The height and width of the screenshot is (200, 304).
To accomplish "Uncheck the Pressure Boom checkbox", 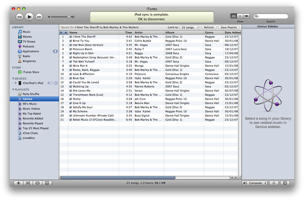I will tap(70, 49).
